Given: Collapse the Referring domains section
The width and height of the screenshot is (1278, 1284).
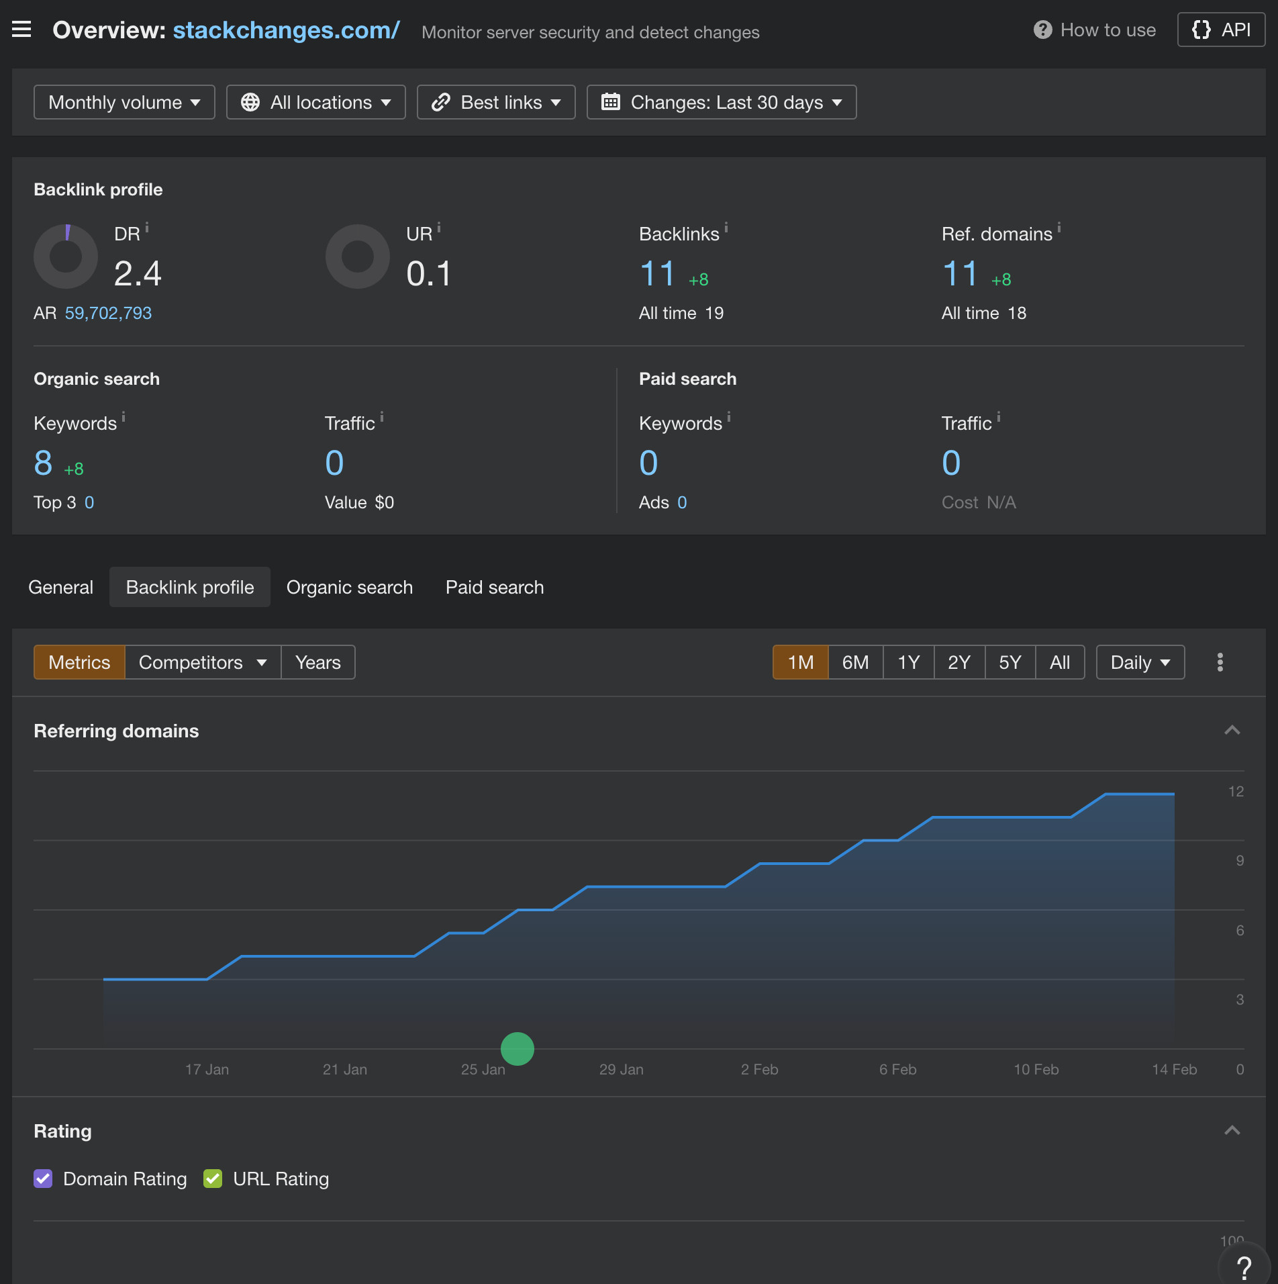Looking at the screenshot, I should click(x=1232, y=730).
